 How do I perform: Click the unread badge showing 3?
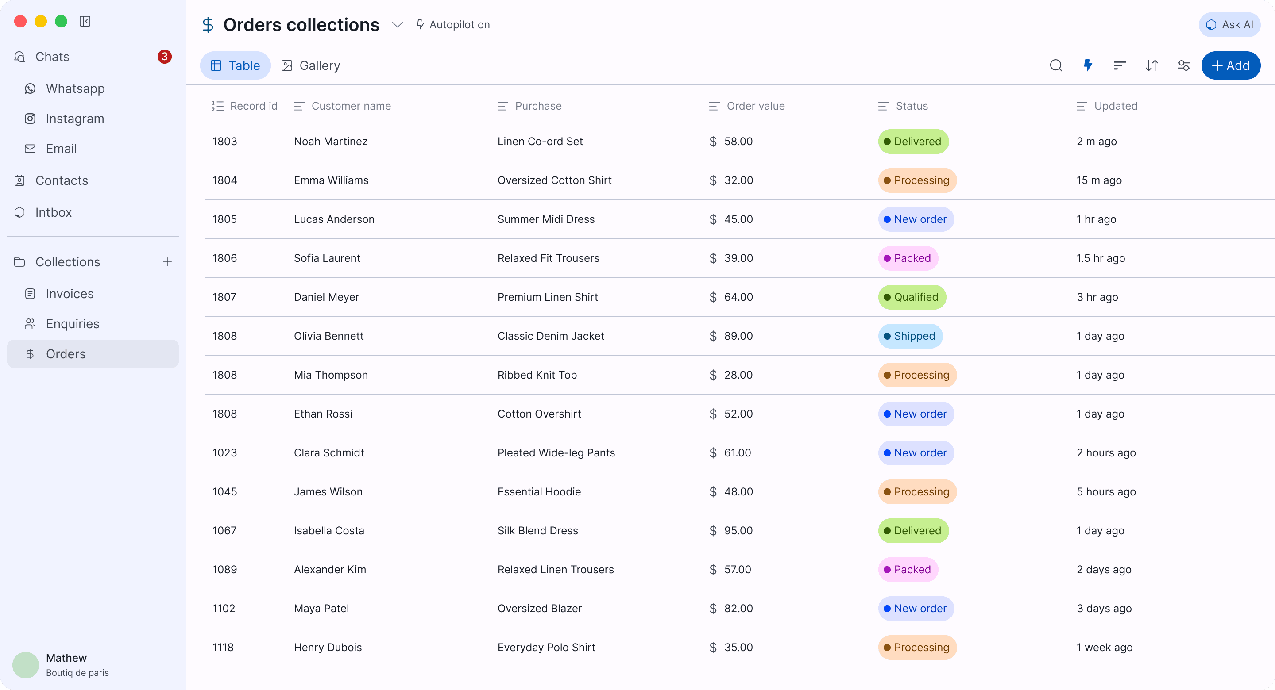[164, 57]
